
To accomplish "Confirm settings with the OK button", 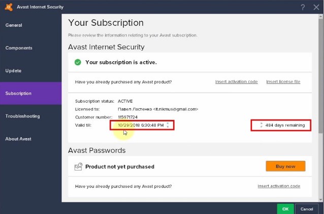I will click(285, 209).
